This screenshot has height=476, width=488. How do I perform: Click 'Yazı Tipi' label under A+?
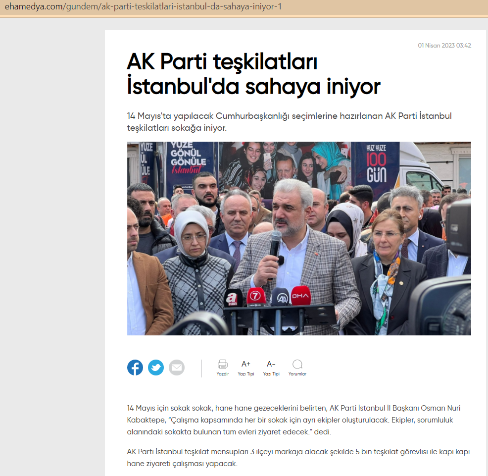tap(246, 374)
